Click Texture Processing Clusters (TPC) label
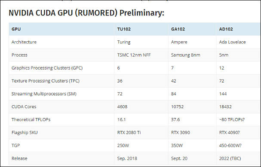 pyautogui.click(x=46, y=81)
